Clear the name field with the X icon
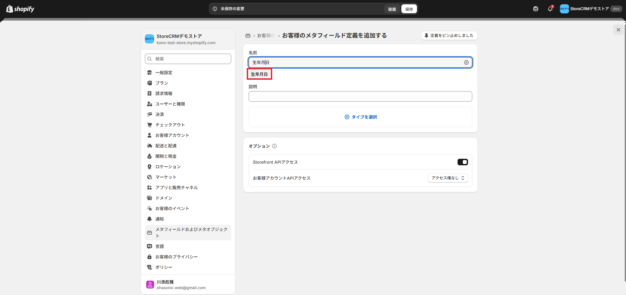The width and height of the screenshot is (626, 295). [466, 62]
